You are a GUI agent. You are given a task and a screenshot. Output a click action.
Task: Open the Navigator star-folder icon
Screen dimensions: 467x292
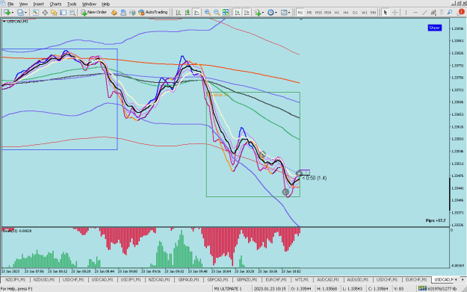tap(54, 13)
